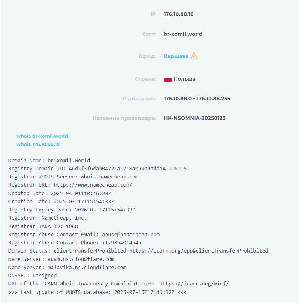Click the provider name HK-NSOMNIA-20250123
299x303 pixels.
click(194, 118)
